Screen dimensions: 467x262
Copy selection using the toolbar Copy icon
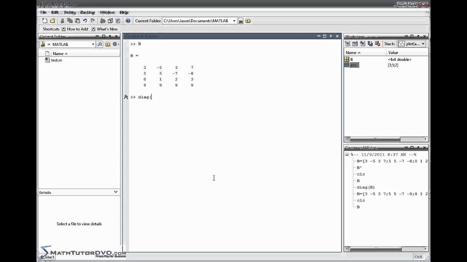[x=70, y=21]
